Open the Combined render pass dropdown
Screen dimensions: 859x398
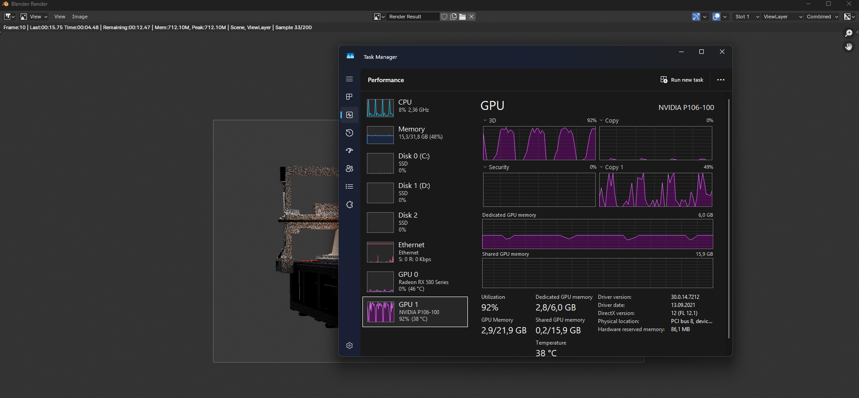click(x=822, y=17)
